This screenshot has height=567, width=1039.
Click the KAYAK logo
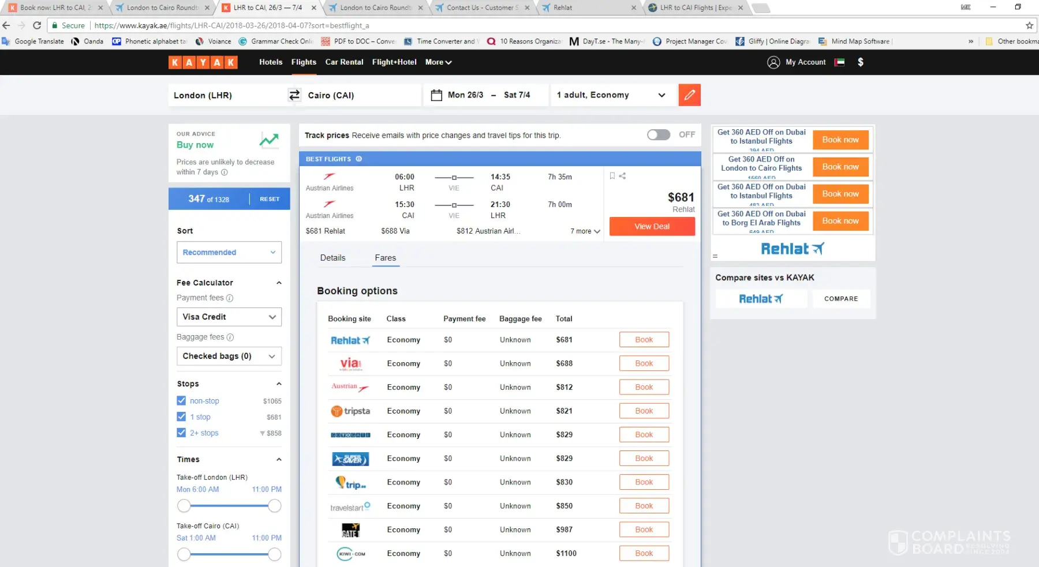click(x=203, y=62)
